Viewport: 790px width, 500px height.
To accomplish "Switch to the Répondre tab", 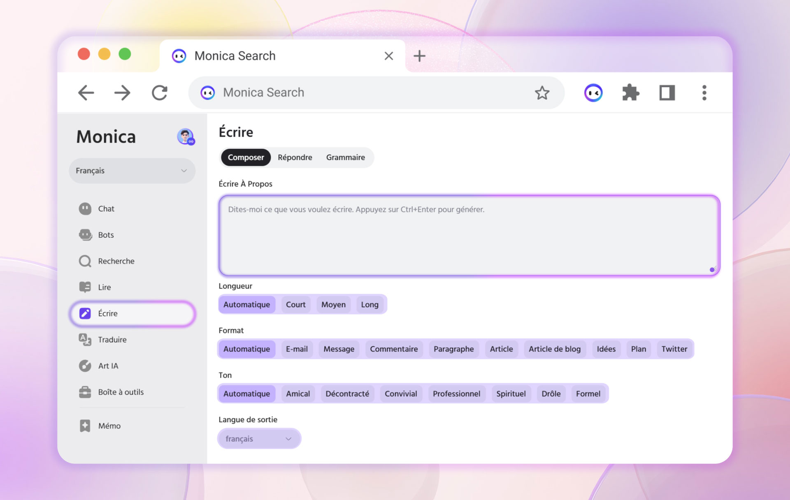I will coord(295,157).
